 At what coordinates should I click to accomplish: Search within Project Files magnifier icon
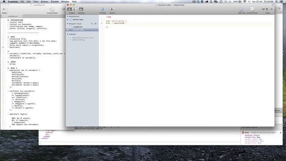pyautogui.click(x=92, y=24)
